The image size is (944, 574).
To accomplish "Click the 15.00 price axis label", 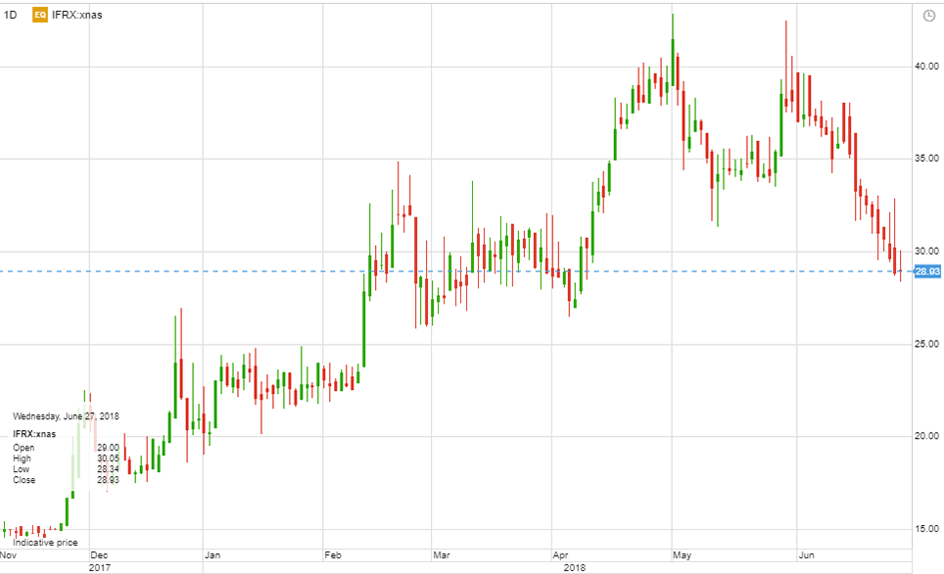I will pyautogui.click(x=926, y=529).
